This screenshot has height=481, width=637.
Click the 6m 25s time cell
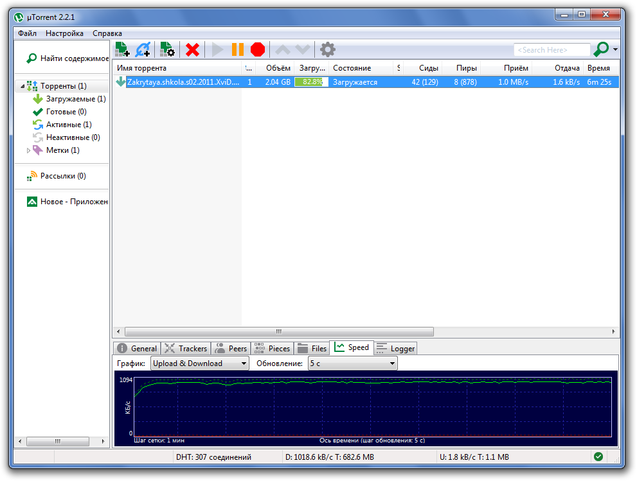(x=599, y=82)
